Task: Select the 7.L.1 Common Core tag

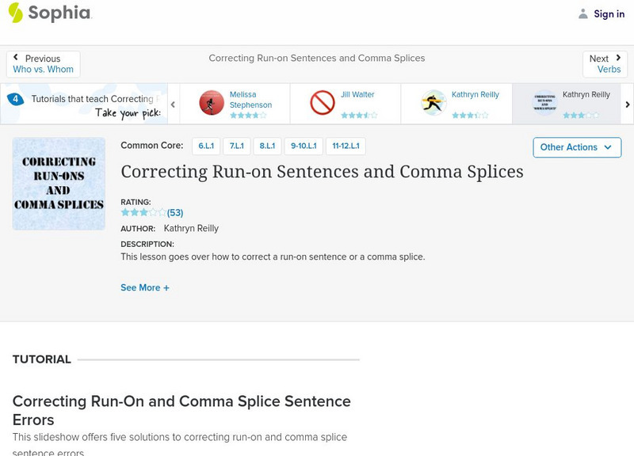Action: click(x=236, y=146)
